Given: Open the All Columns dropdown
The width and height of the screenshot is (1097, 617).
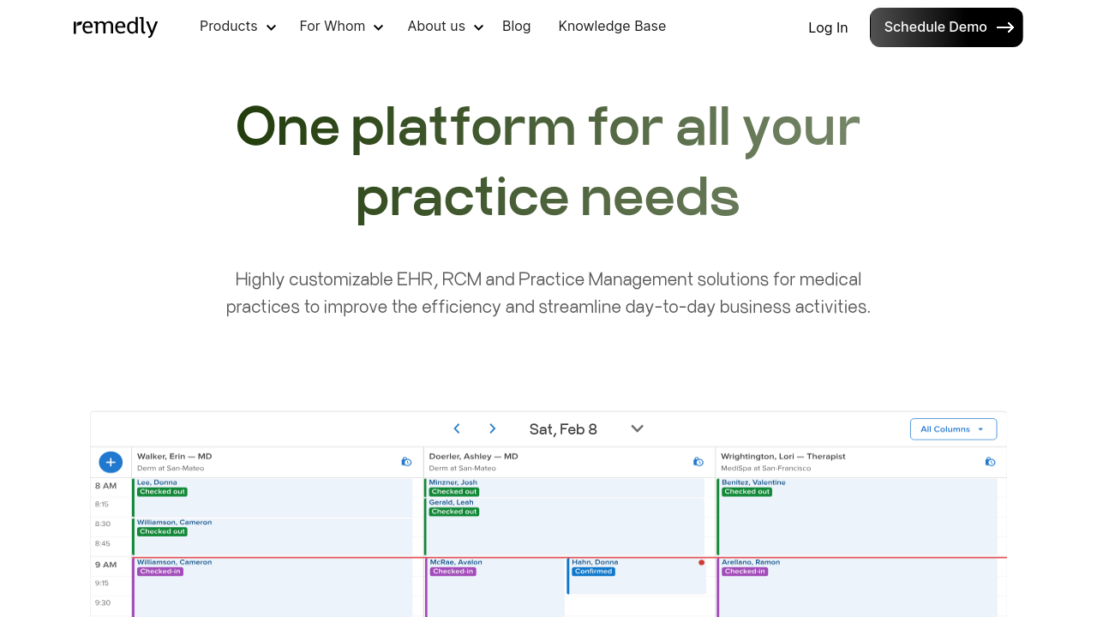Looking at the screenshot, I should (953, 429).
